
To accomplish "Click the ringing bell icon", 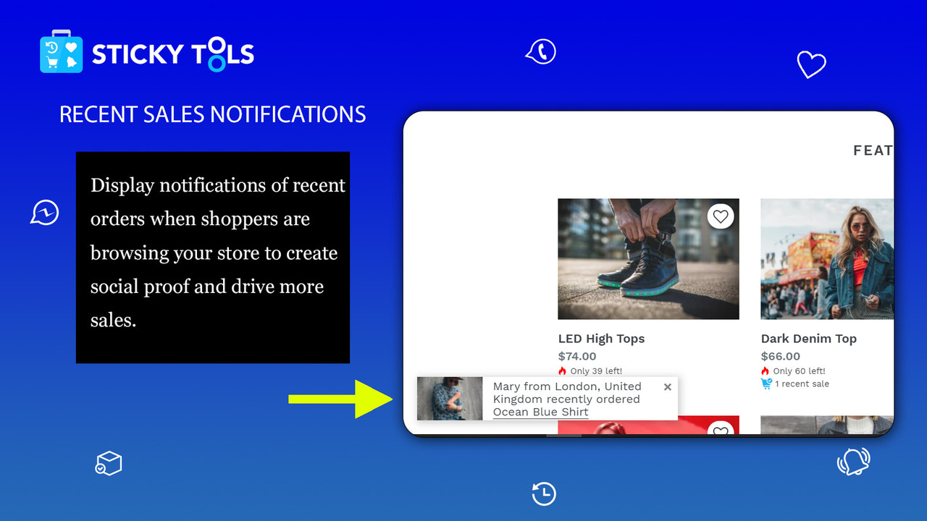I will 853,461.
